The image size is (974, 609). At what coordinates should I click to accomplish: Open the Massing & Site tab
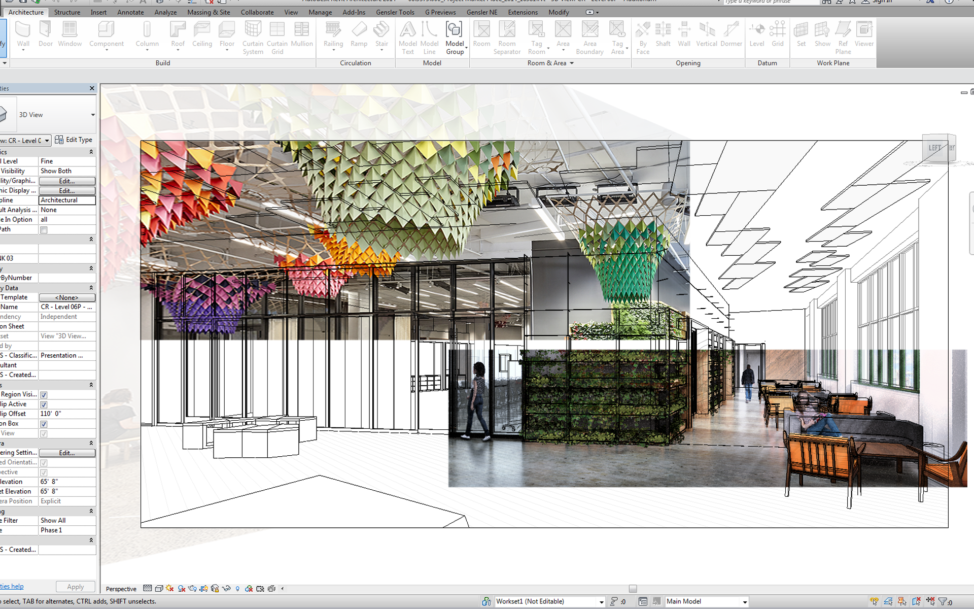coord(208,12)
